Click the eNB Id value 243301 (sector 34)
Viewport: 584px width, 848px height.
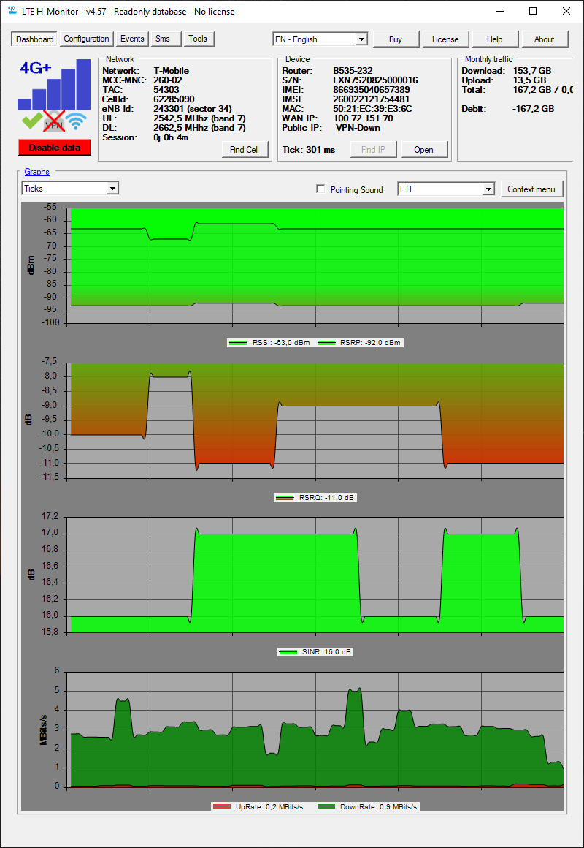[192, 109]
